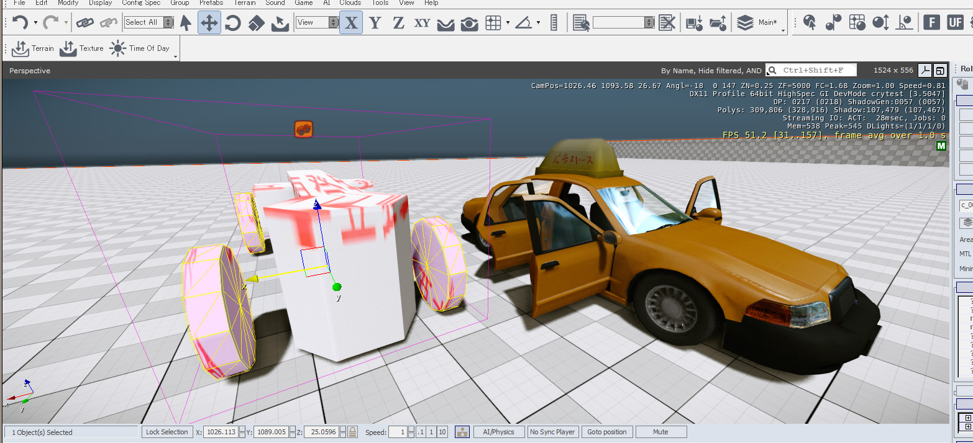Open the Undo history dropdown arrow
Screen dimensions: 973x443
click(x=35, y=23)
